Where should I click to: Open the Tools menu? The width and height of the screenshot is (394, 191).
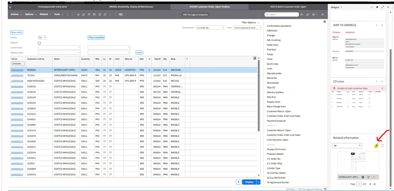point(58,14)
